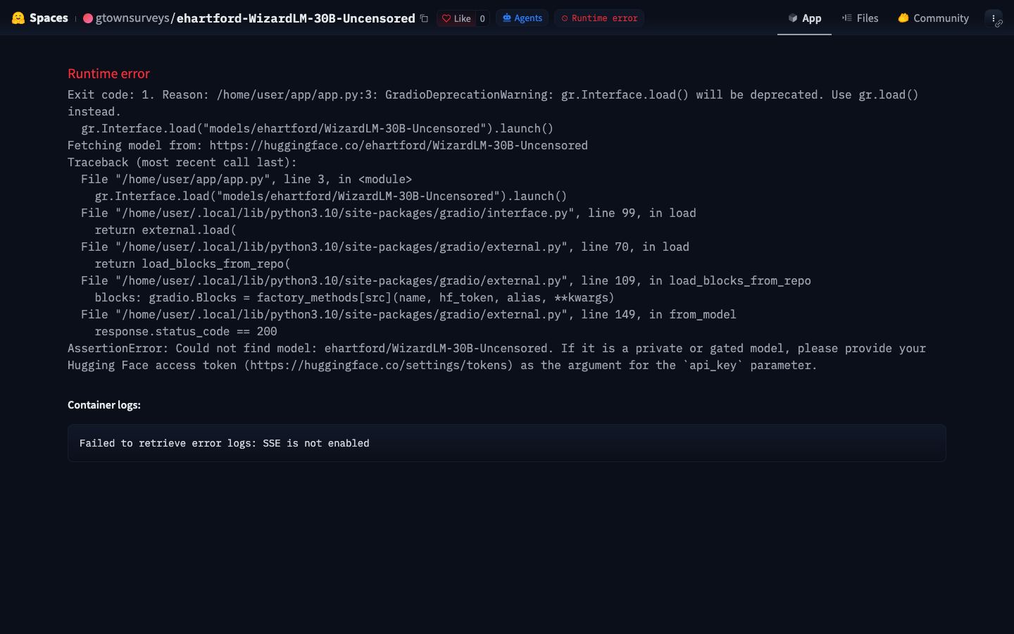Viewport: 1014px width, 634px height.
Task: Click the external.py 'line 70, in load' line
Action: point(385,247)
